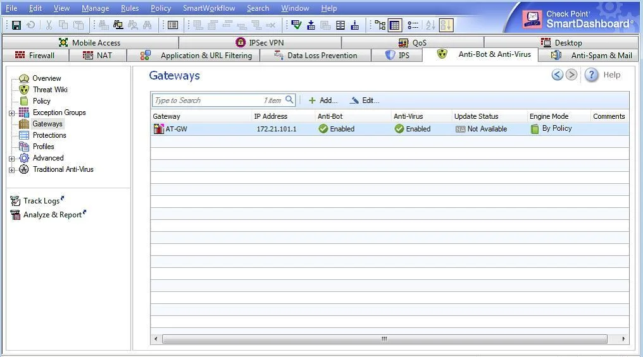Click the 172.21.101.1 IP address cell
The width and height of the screenshot is (643, 357).
tap(277, 129)
